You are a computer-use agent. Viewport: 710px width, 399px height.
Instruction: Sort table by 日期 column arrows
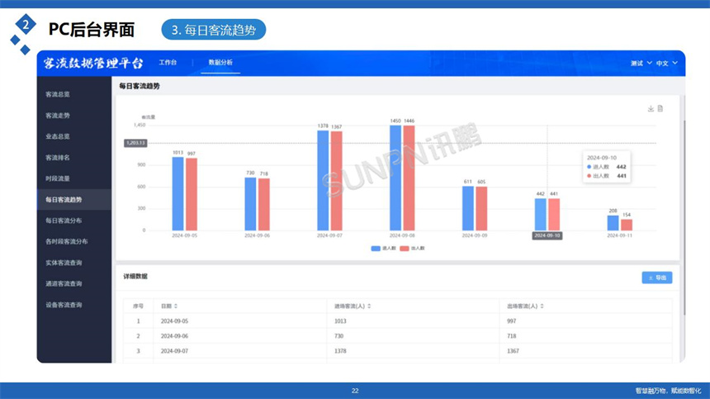click(176, 306)
